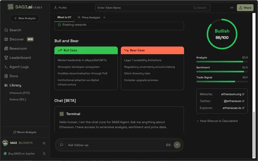Click the link icon in the follow-up bar

(x=168, y=145)
